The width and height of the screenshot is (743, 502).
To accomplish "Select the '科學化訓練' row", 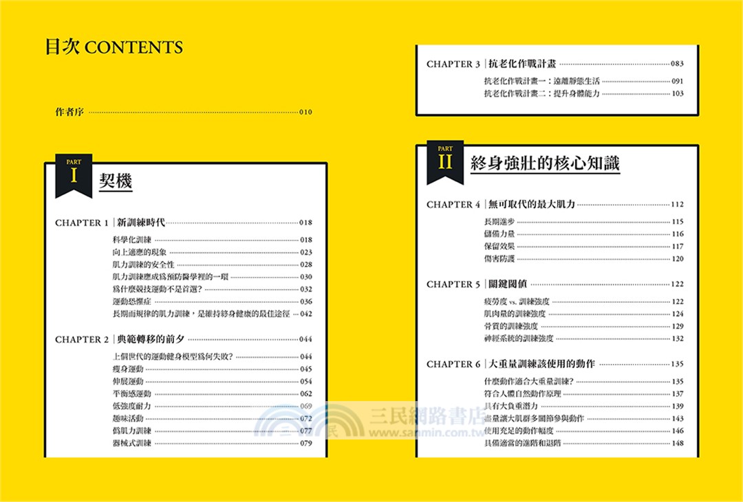I will [213, 240].
